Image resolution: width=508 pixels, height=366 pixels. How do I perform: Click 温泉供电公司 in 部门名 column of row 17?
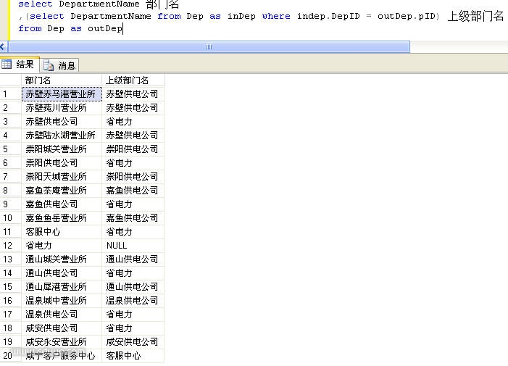pos(62,314)
